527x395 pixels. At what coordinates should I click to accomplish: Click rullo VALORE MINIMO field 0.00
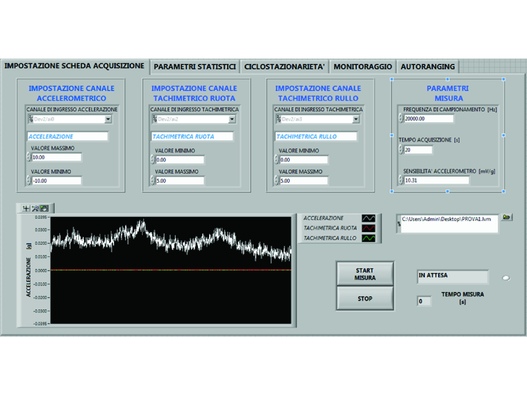pyautogui.click(x=304, y=160)
